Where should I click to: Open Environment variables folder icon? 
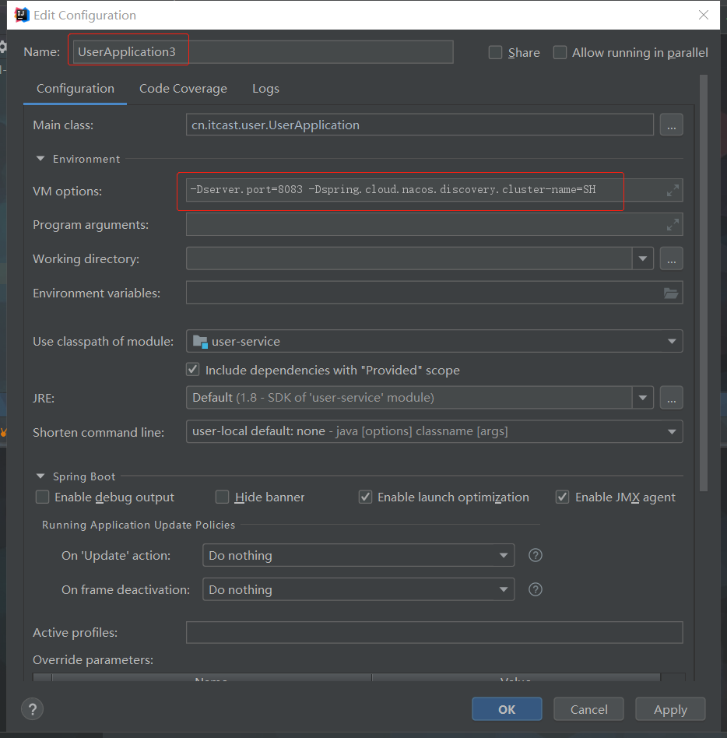click(x=671, y=293)
